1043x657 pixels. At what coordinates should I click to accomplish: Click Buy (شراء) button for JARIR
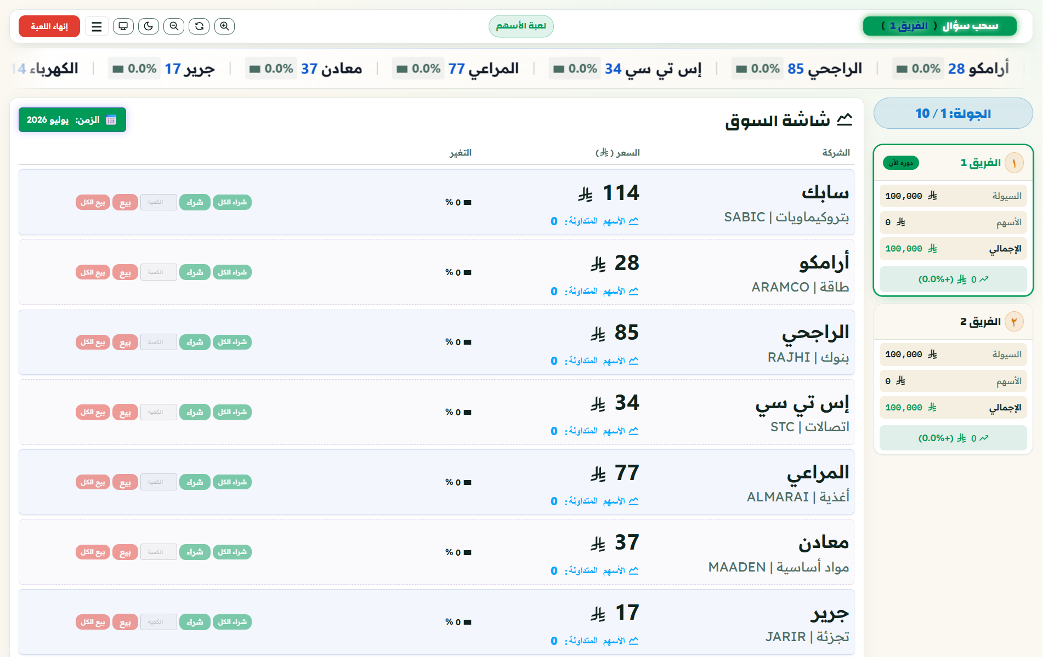(195, 622)
